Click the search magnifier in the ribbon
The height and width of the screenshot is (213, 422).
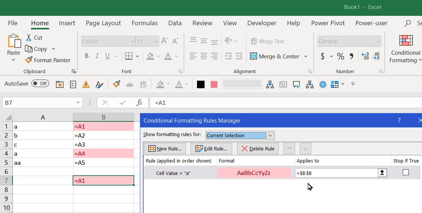(x=408, y=23)
